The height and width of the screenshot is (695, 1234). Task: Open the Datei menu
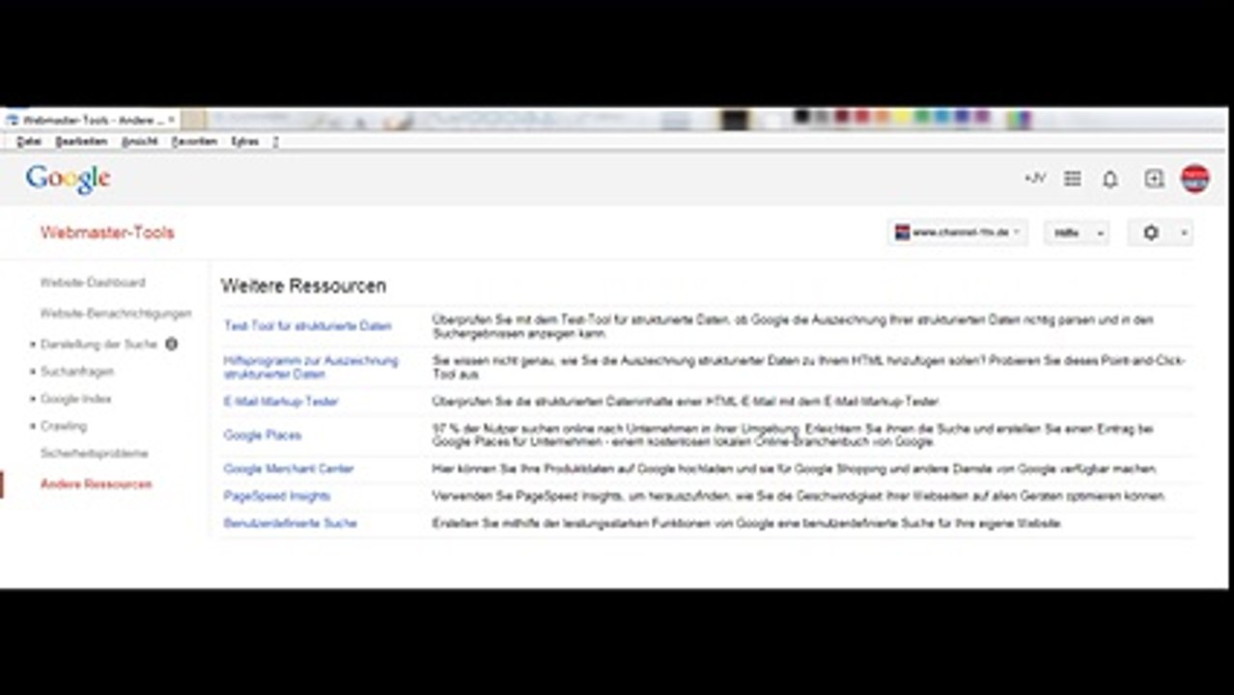pyautogui.click(x=29, y=141)
